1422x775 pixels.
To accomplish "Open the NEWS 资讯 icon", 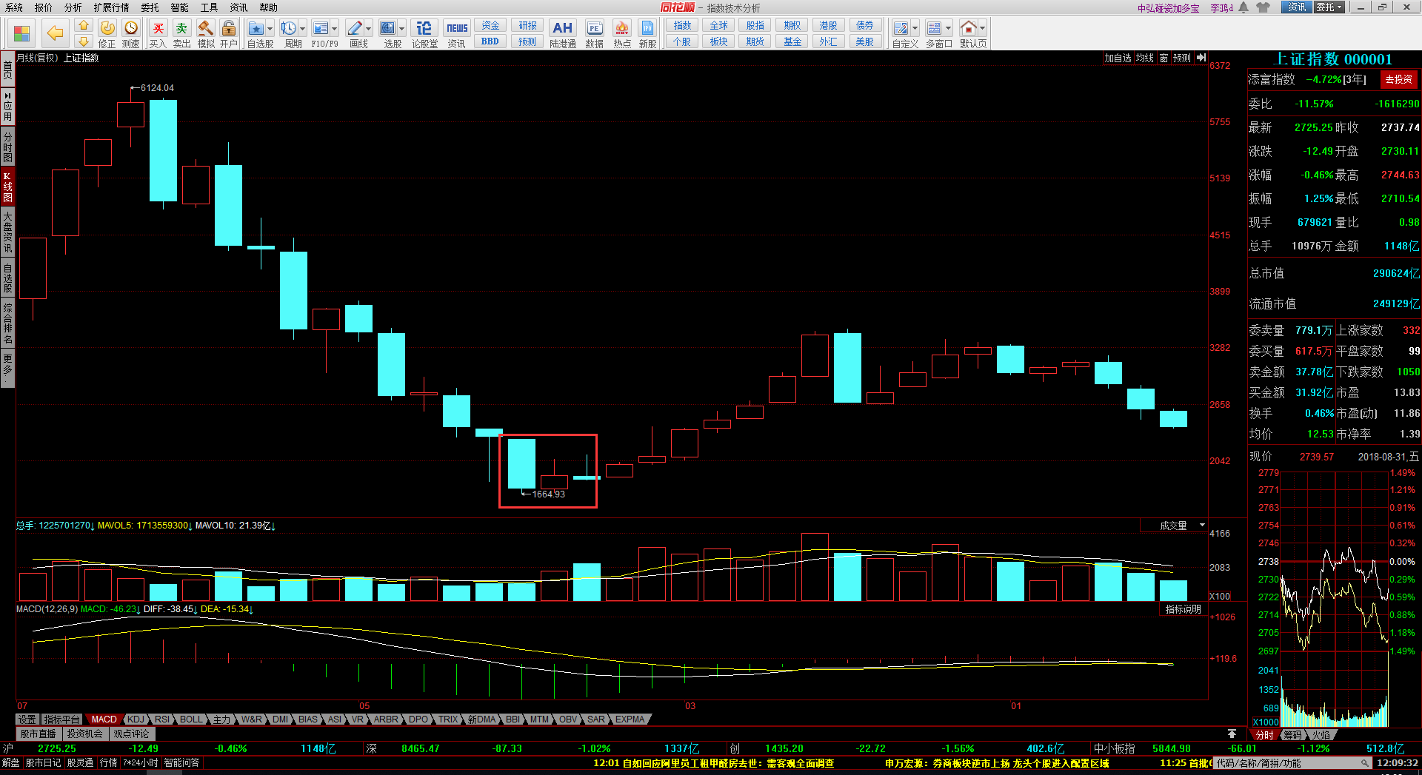I will [457, 34].
